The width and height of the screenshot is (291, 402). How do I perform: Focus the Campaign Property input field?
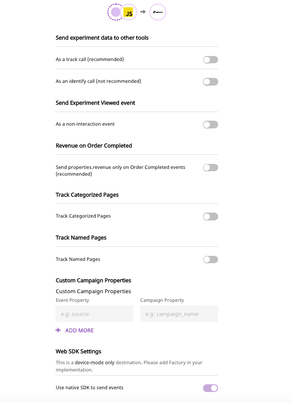point(179,314)
